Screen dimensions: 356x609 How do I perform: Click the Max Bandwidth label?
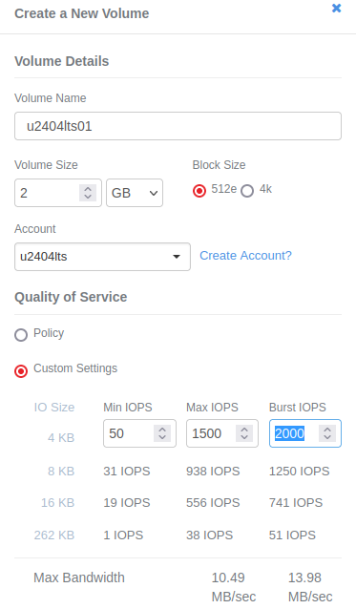coord(79,577)
